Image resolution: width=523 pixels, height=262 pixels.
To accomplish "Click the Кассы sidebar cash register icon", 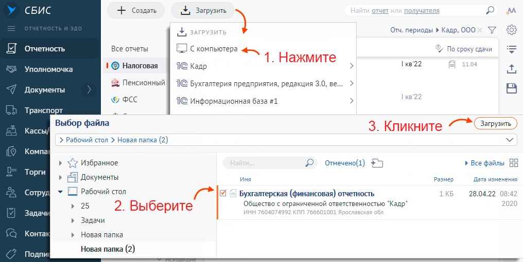I will [x=11, y=131].
